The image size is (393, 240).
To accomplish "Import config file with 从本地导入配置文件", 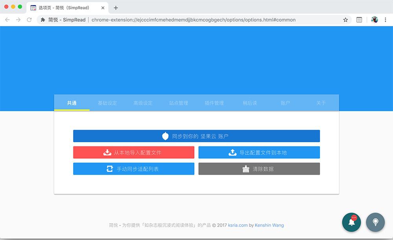I will pos(134,152).
